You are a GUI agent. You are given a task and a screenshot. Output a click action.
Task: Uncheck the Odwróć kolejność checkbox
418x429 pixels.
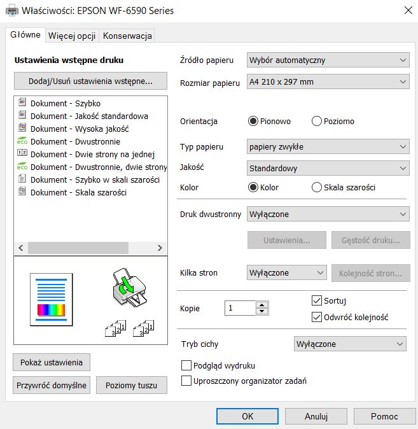point(316,317)
